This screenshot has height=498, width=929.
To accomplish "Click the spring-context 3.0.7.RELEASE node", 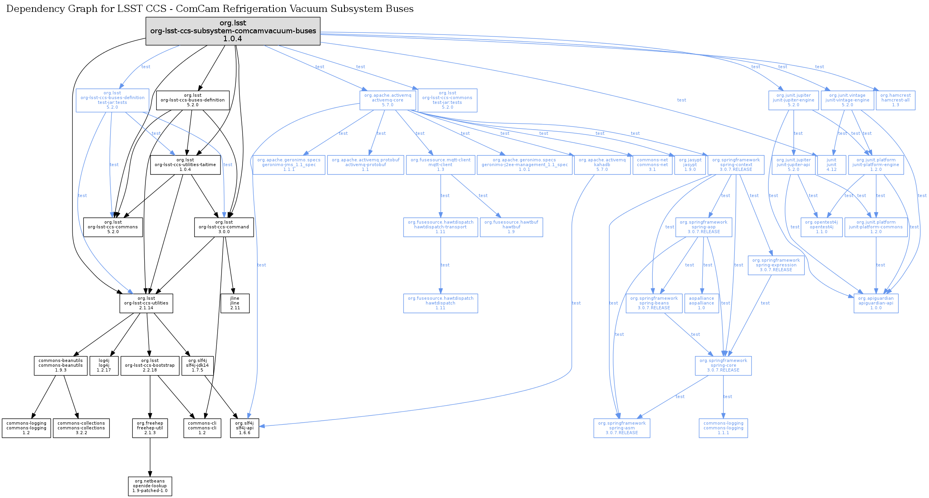I will coord(736,165).
